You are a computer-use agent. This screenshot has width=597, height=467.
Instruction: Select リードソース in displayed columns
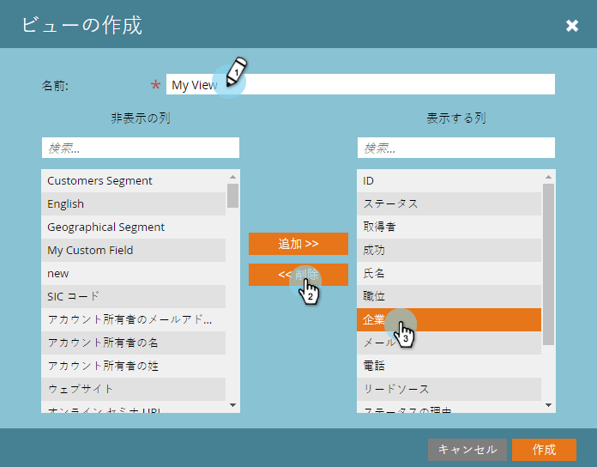(449, 389)
